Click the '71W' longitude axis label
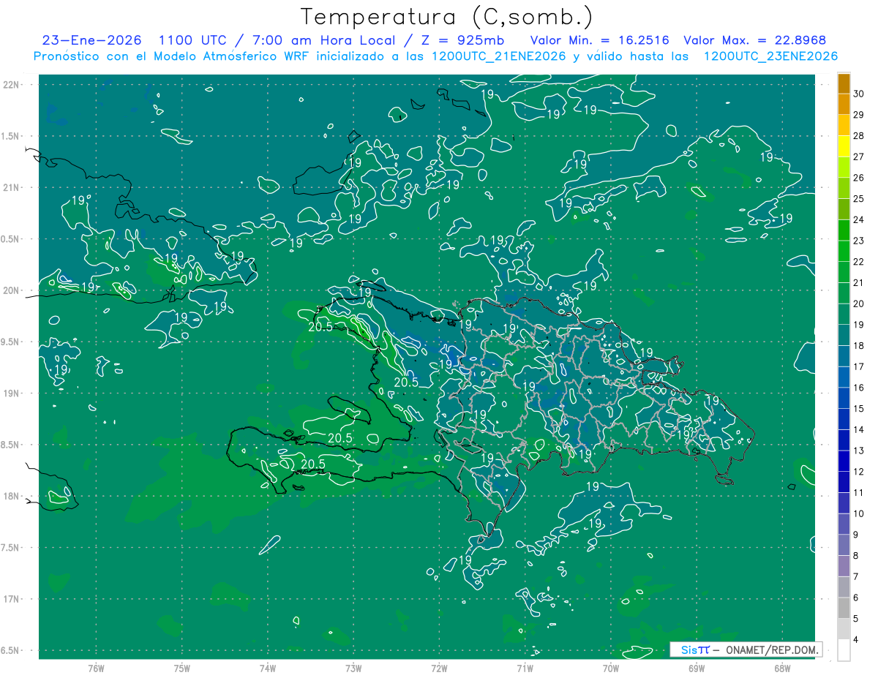 (525, 668)
